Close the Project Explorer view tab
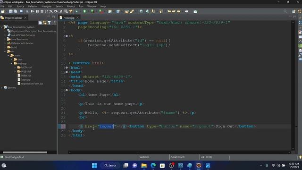This screenshot has width=302, height=170. point(25,18)
